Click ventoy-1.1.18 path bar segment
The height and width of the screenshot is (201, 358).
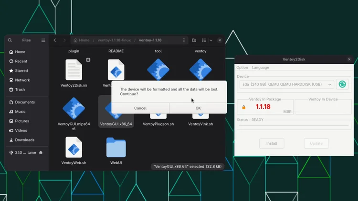tap(150, 40)
